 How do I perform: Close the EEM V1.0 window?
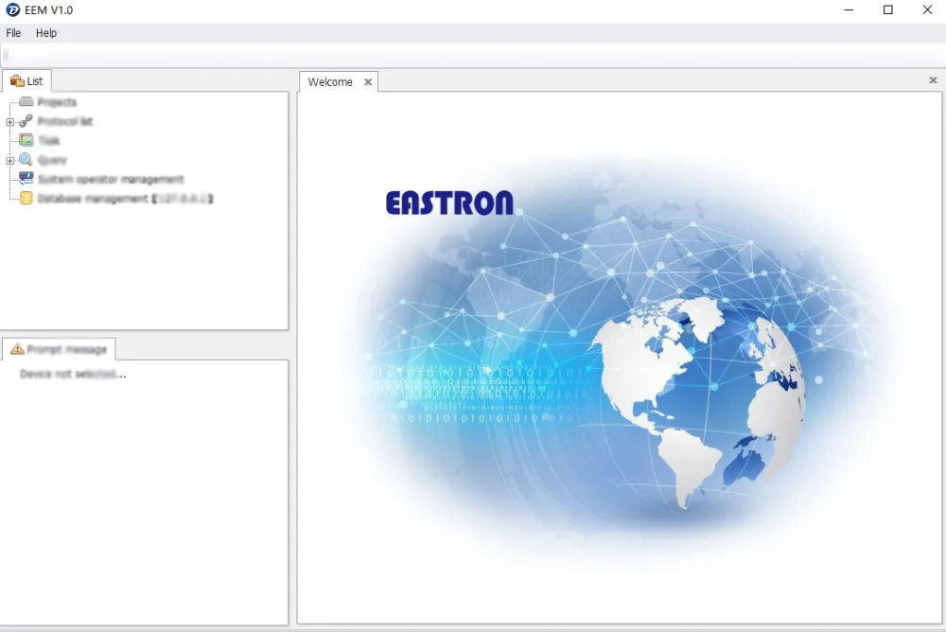click(x=927, y=10)
